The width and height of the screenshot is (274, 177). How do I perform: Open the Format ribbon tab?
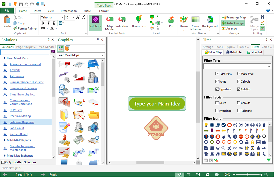pos(104,11)
